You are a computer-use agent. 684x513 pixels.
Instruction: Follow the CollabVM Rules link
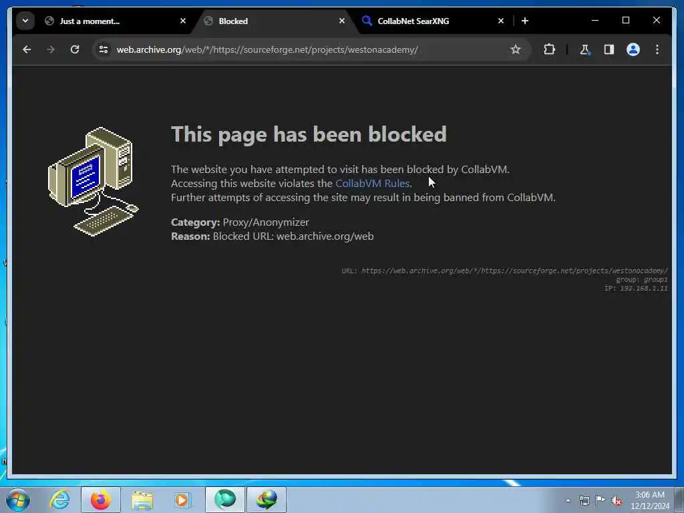pyautogui.click(x=372, y=184)
